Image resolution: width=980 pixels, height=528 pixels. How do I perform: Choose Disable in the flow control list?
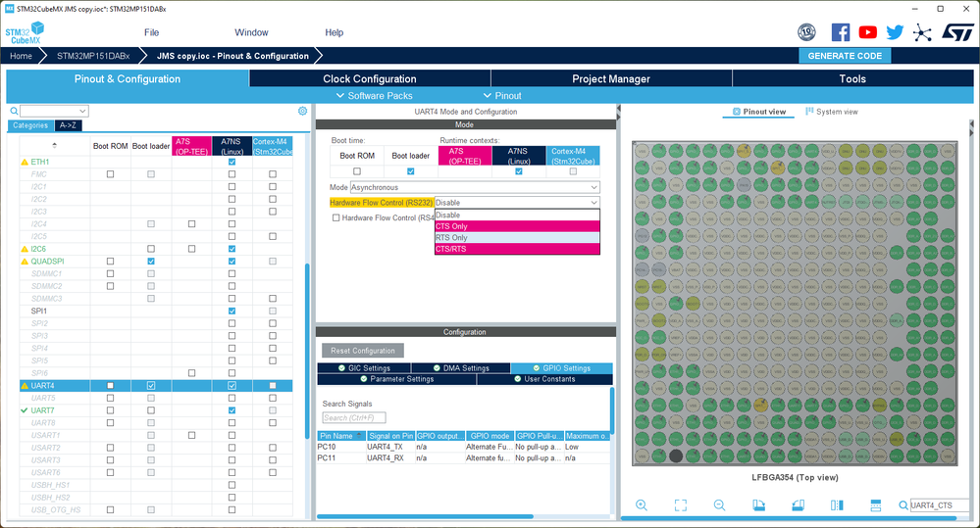517,216
